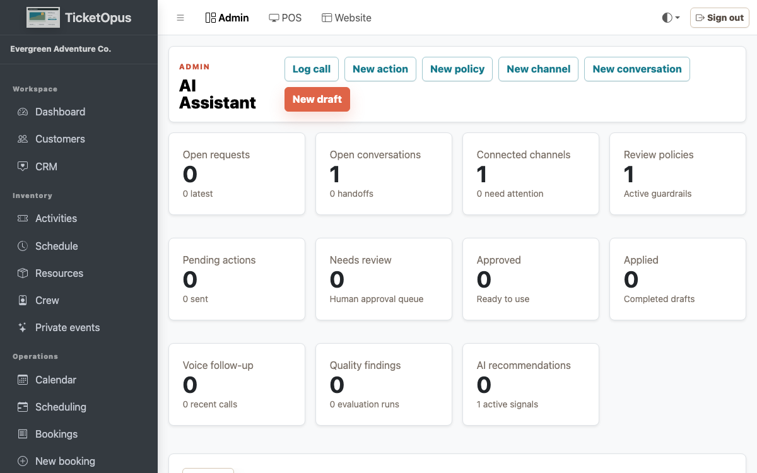Open Scheduling under Operations
This screenshot has width=757, height=473.
(x=79, y=407)
